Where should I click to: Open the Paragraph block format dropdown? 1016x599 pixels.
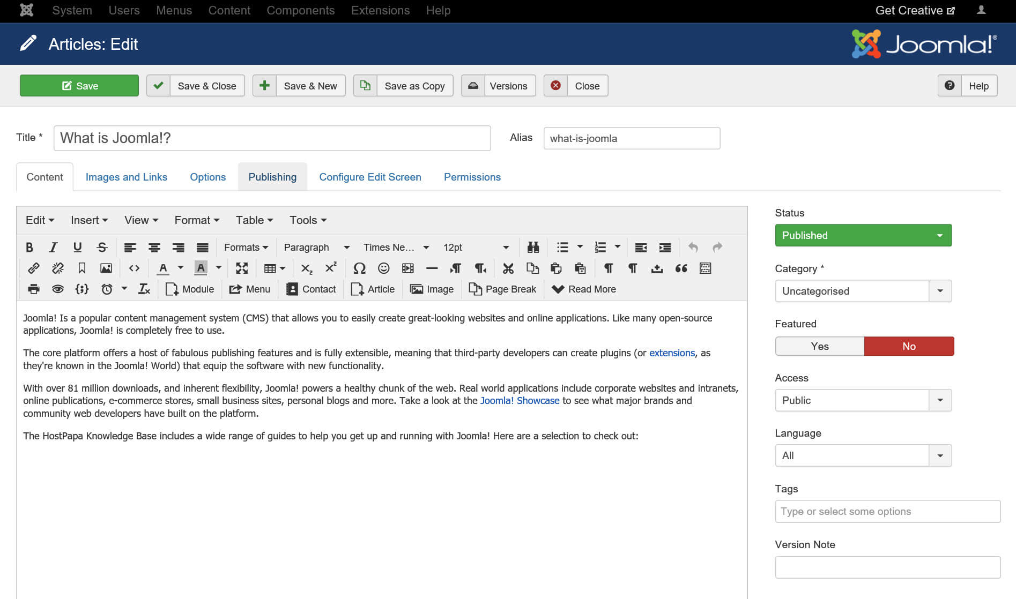click(316, 247)
